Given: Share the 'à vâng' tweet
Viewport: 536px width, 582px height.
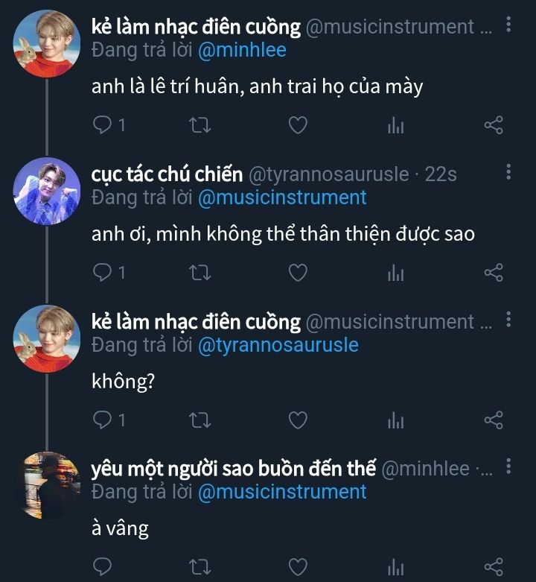Looking at the screenshot, I should 494,568.
